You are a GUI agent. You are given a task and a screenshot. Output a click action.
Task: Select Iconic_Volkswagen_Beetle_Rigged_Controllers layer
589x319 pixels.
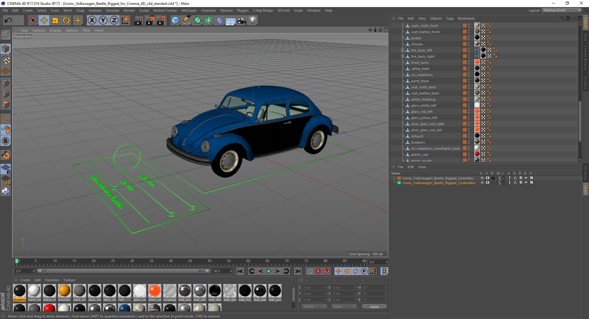[x=439, y=183]
